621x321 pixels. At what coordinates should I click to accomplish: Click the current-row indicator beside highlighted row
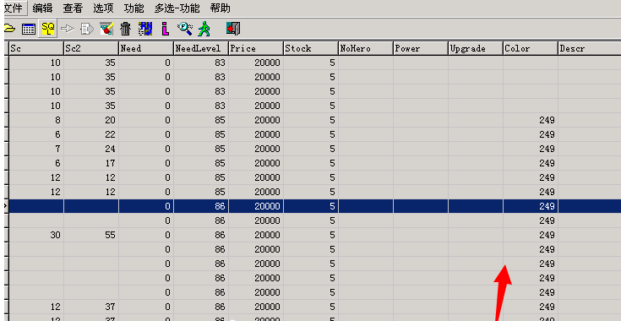point(6,206)
